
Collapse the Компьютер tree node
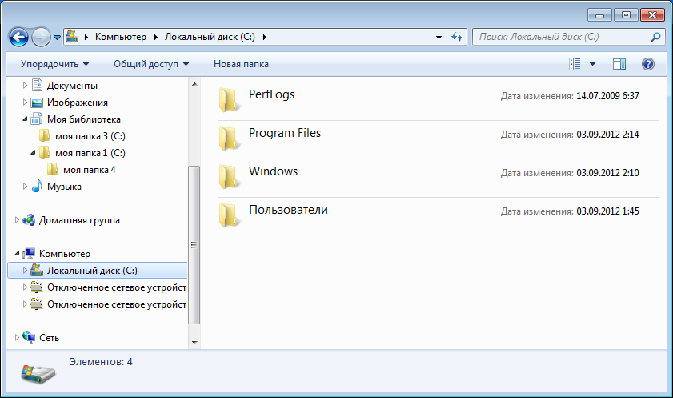click(17, 253)
